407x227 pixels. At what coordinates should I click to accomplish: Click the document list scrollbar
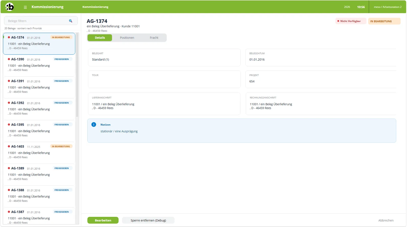tap(77, 75)
